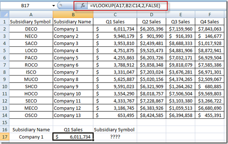The image size is (228, 144).
Task: Select column B header
Action: tap(73, 15)
